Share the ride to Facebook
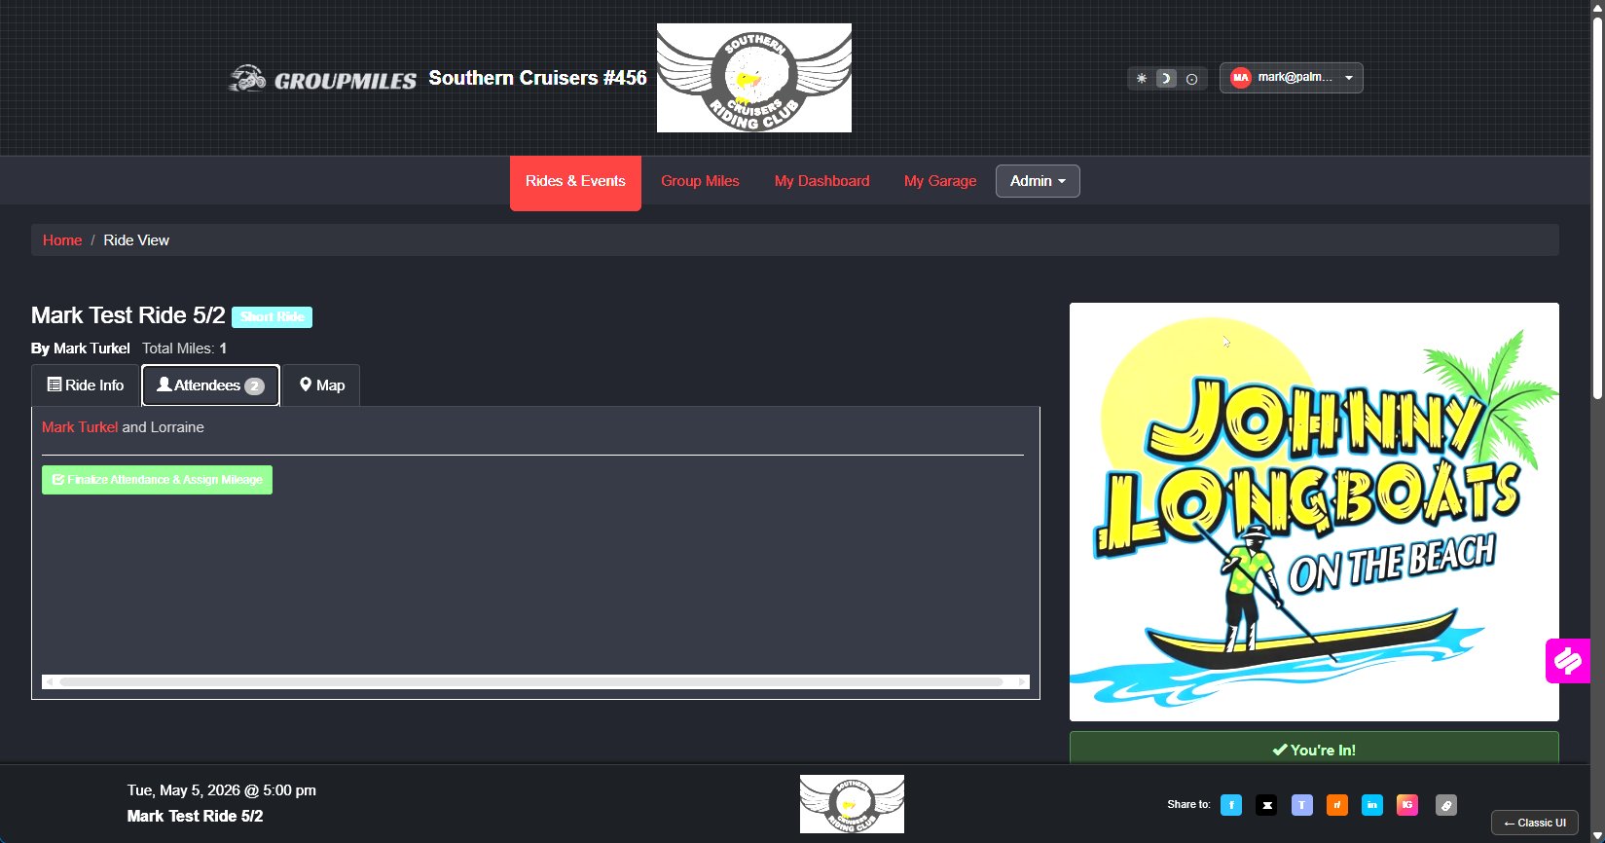1605x843 pixels. tap(1231, 805)
